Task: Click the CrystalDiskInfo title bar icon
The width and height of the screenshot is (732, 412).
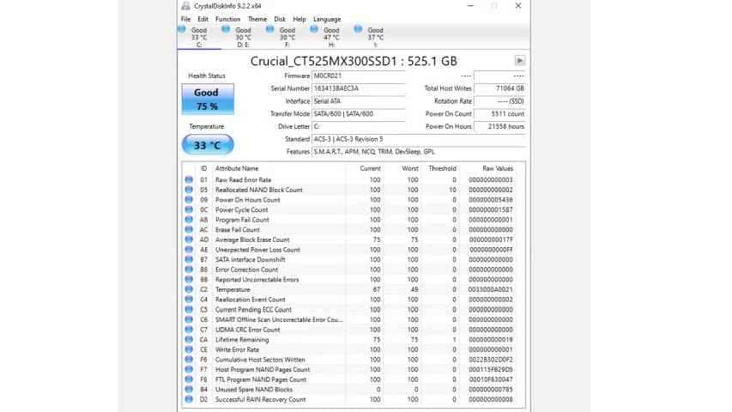Action: 185,6
